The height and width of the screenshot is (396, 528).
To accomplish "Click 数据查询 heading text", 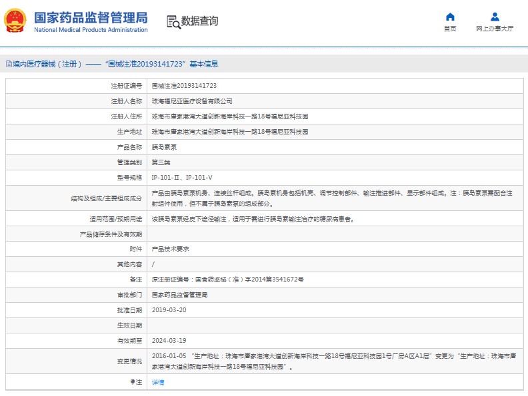I will [200, 21].
